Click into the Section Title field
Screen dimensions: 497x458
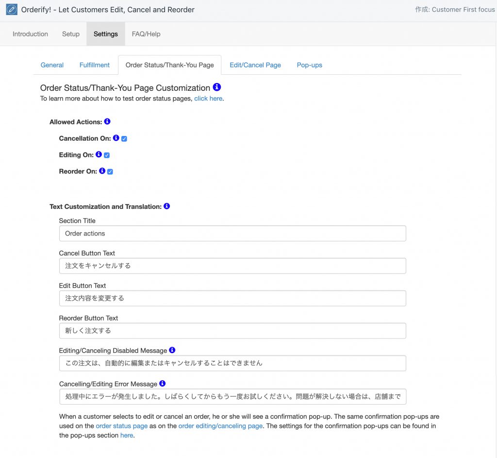point(232,234)
